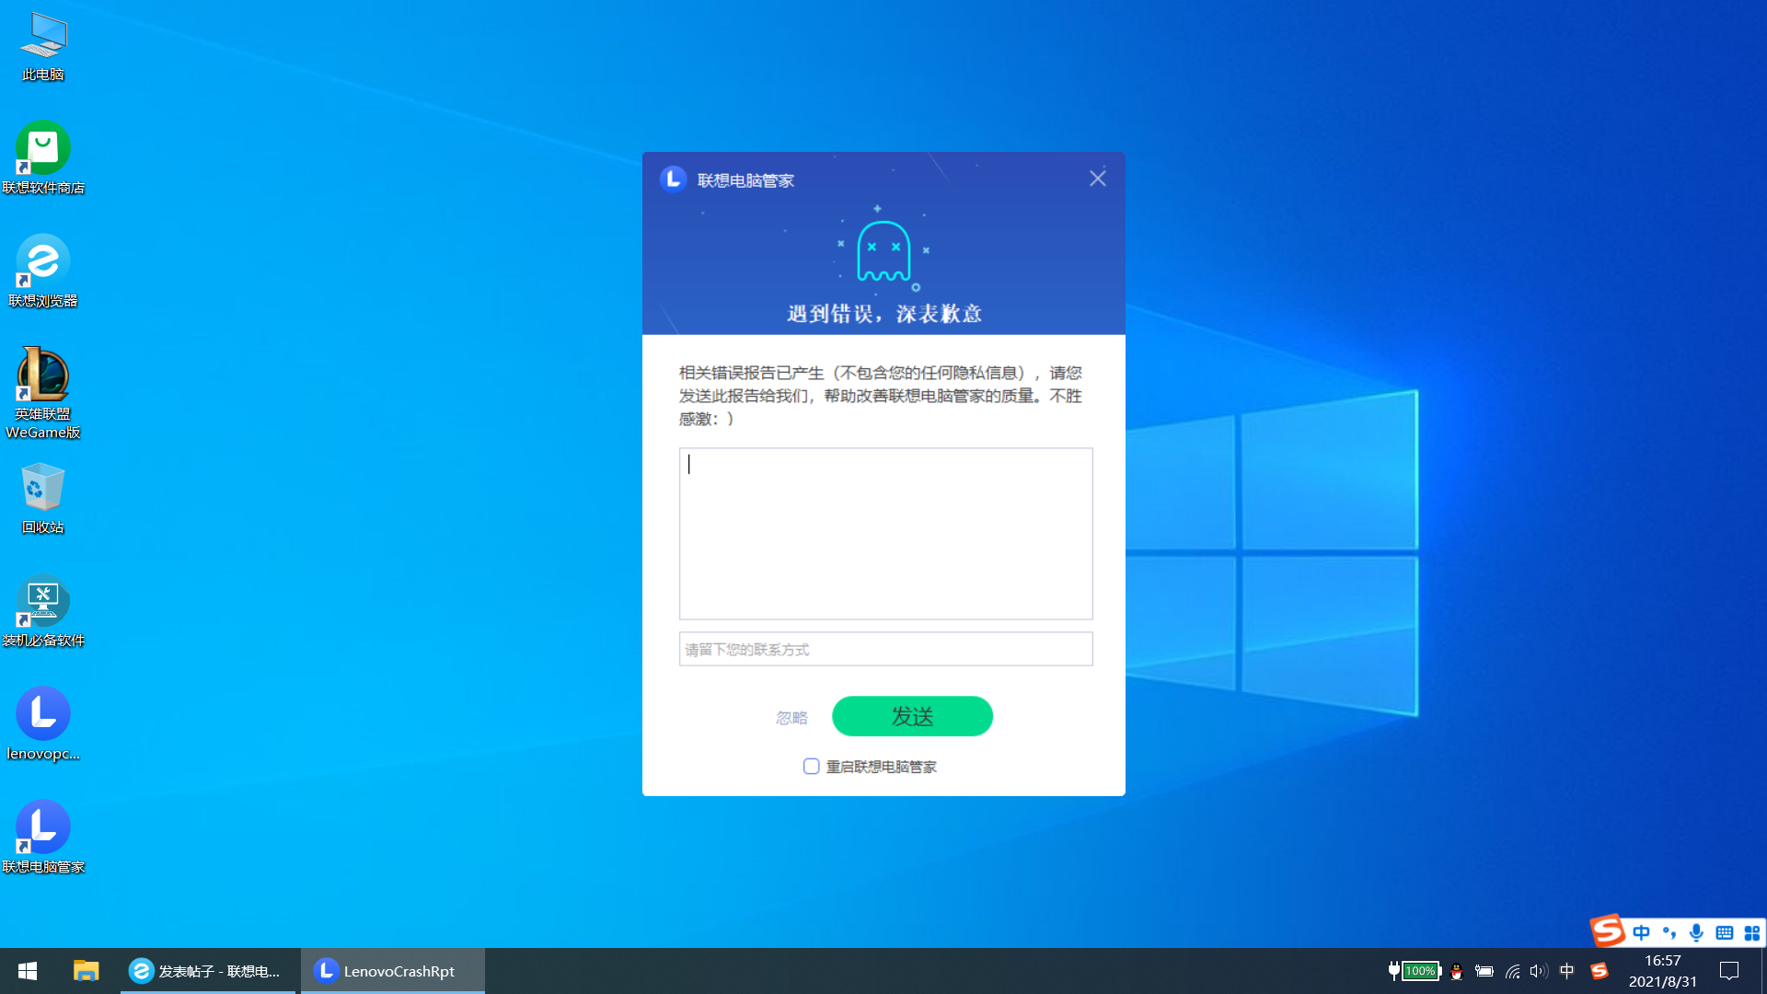Open the Windows Start menu

click(x=28, y=971)
